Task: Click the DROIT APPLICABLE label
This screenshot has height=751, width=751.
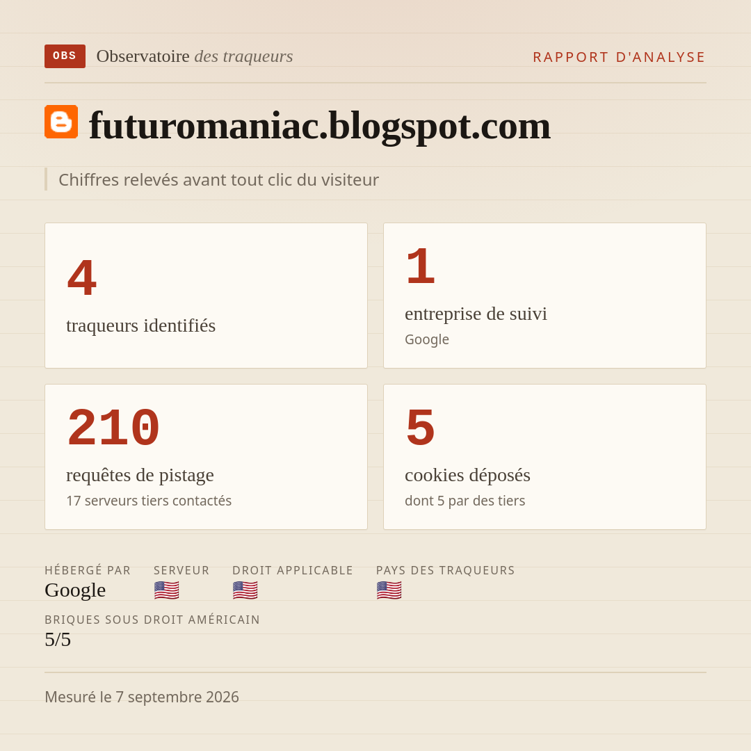Action: tap(293, 570)
